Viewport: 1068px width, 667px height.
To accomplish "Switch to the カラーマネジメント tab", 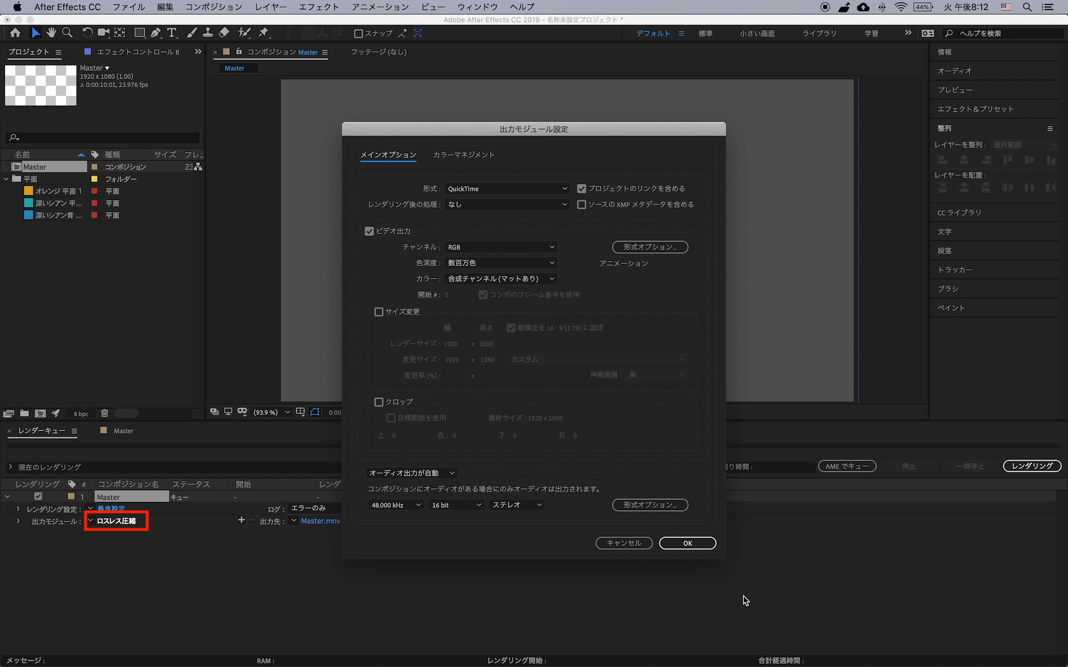I will [464, 155].
